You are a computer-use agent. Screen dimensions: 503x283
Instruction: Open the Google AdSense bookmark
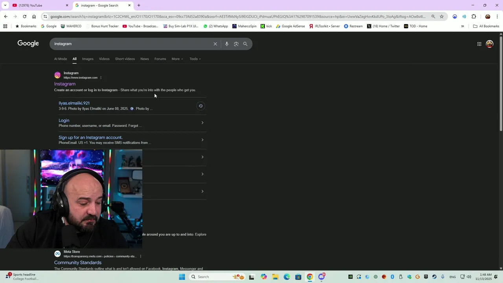click(290, 26)
